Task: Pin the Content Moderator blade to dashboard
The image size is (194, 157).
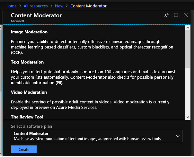Action: tap(166, 15)
